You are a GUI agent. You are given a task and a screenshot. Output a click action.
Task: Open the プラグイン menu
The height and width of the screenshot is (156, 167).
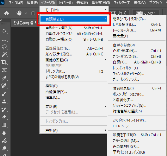[x=156, y=2]
